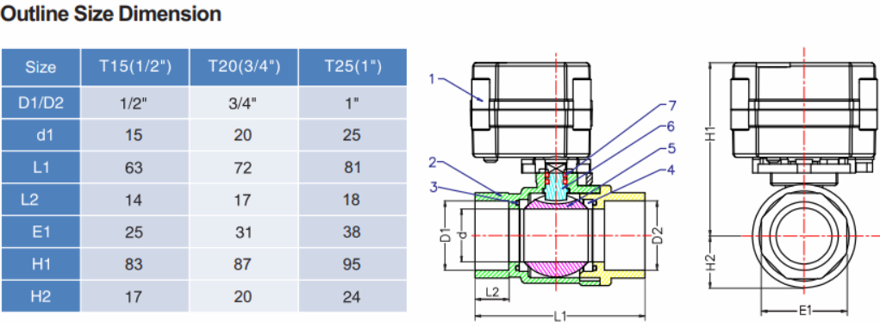Click the 'H1' height label in side view

(x=711, y=134)
